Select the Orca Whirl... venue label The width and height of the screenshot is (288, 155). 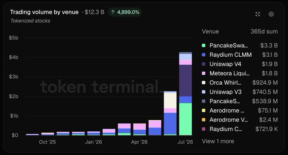click(225, 83)
